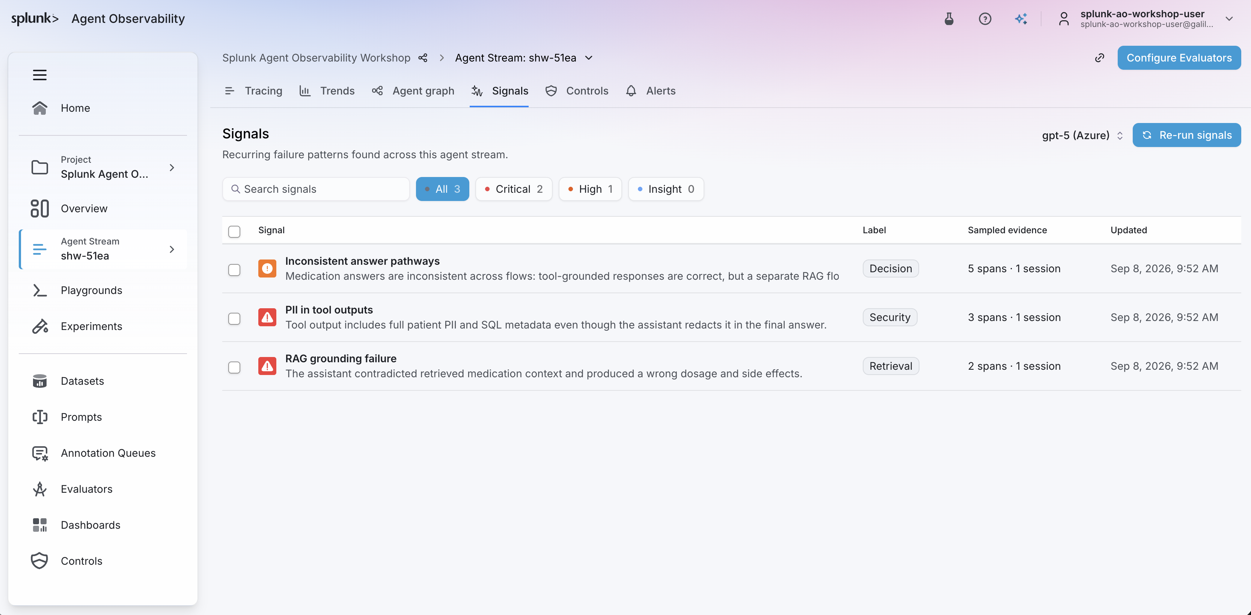Screen dimensions: 1251x615
Task: Click the red PII in tool outputs icon
Action: tap(267, 317)
